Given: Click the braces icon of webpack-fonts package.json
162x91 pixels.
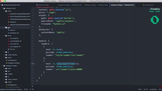Looking at the screenshot, I should (7, 60).
